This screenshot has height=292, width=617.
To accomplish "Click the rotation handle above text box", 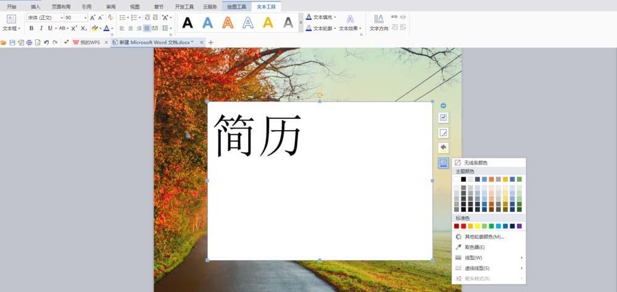I will (320, 95).
